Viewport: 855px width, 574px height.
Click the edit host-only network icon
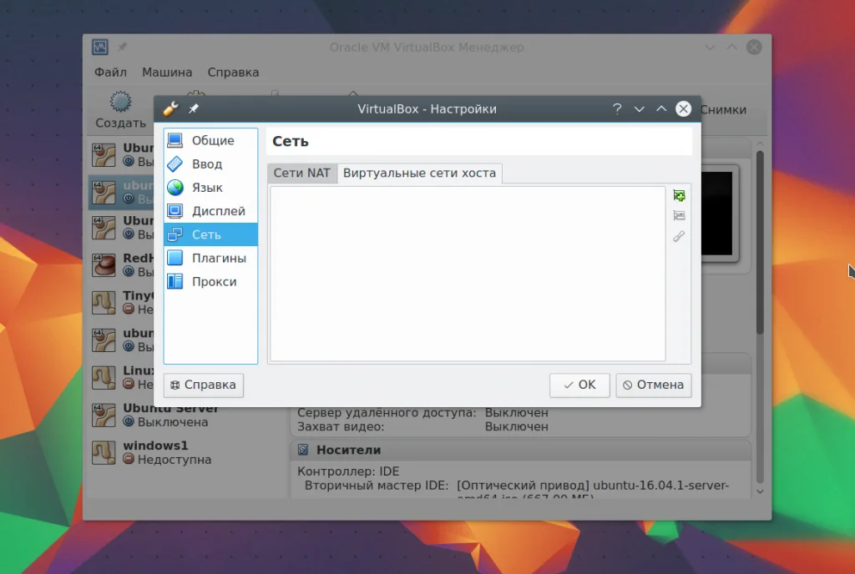click(x=679, y=236)
